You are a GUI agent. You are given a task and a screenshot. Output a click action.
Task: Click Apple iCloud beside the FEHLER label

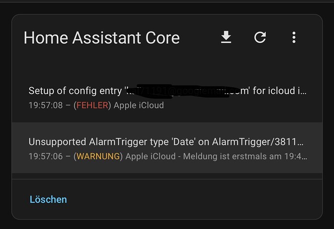(x=139, y=105)
